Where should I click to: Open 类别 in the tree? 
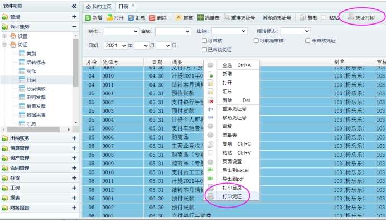pos(31,54)
